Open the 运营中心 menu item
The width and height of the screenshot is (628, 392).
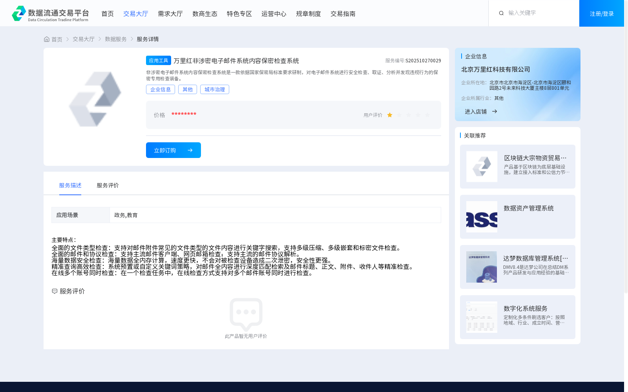click(274, 14)
